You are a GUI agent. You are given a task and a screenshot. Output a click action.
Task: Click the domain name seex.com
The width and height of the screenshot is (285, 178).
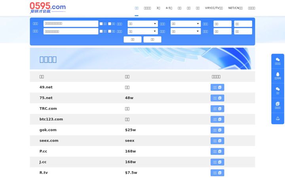49,140
